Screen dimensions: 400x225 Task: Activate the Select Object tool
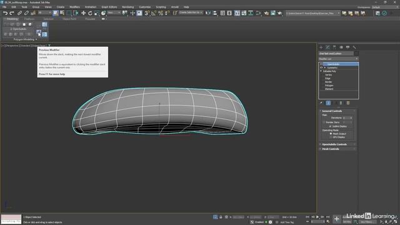tap(56, 13)
